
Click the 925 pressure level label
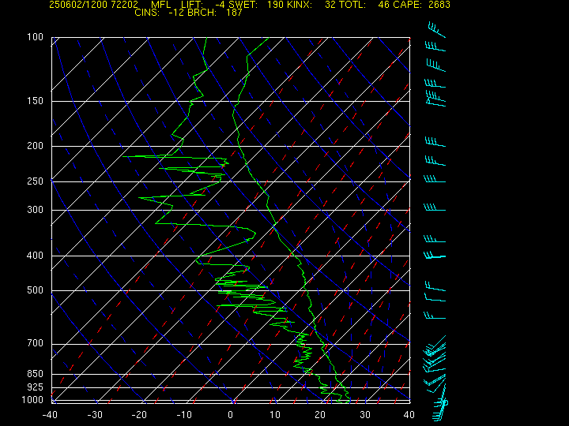point(36,387)
